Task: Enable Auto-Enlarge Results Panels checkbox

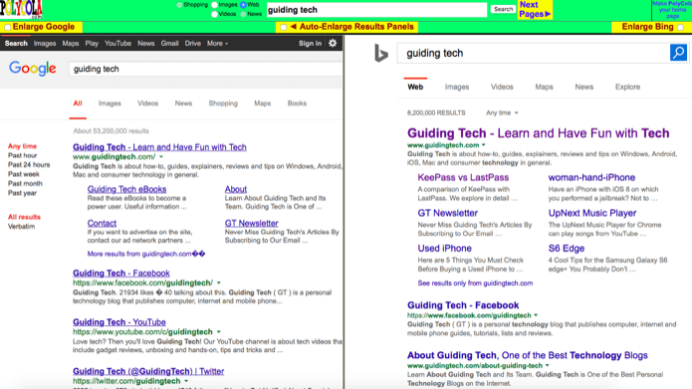Action: pos(284,27)
